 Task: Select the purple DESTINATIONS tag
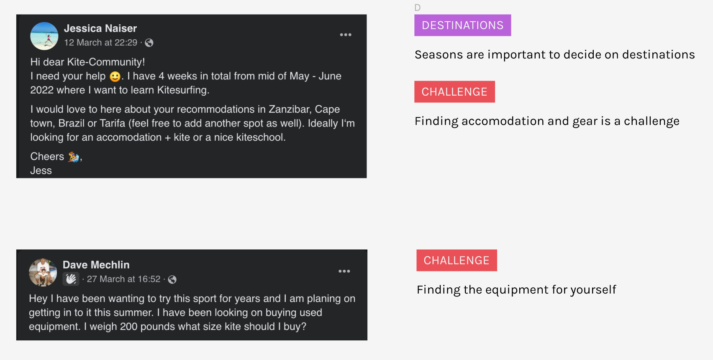tap(462, 25)
